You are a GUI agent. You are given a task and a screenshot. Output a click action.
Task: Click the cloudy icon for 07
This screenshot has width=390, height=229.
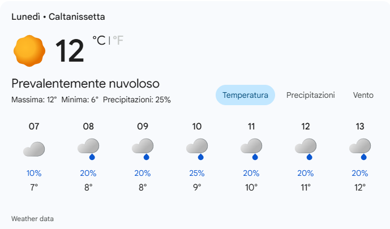34,149
